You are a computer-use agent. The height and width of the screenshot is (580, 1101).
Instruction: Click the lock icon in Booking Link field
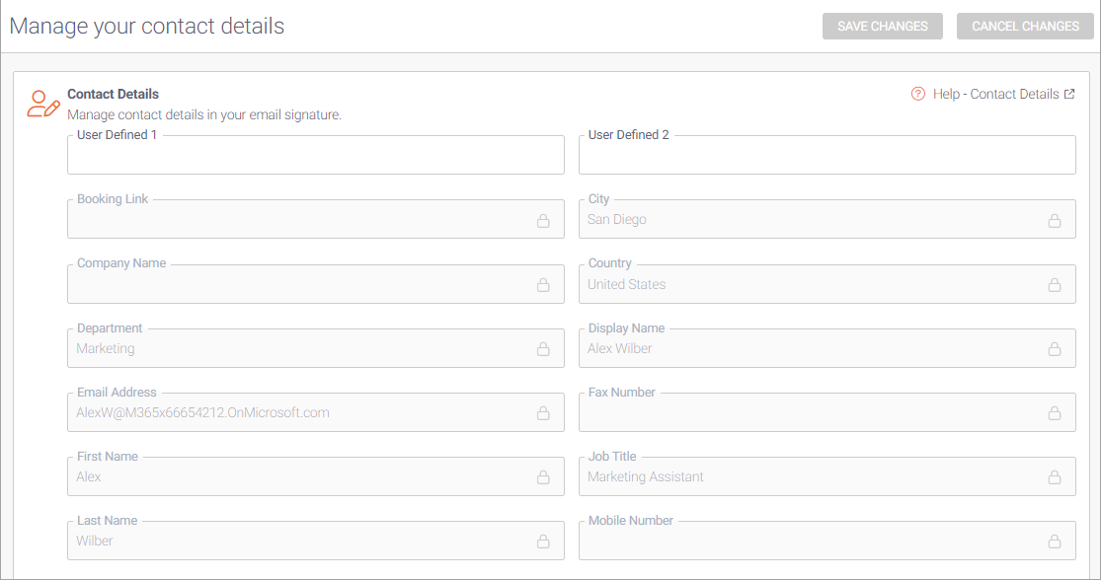543,221
